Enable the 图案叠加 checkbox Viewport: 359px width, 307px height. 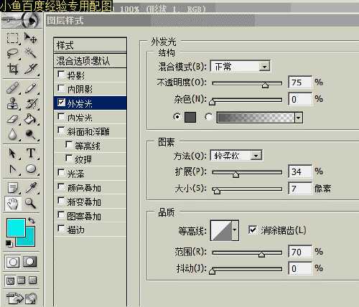[61, 215]
